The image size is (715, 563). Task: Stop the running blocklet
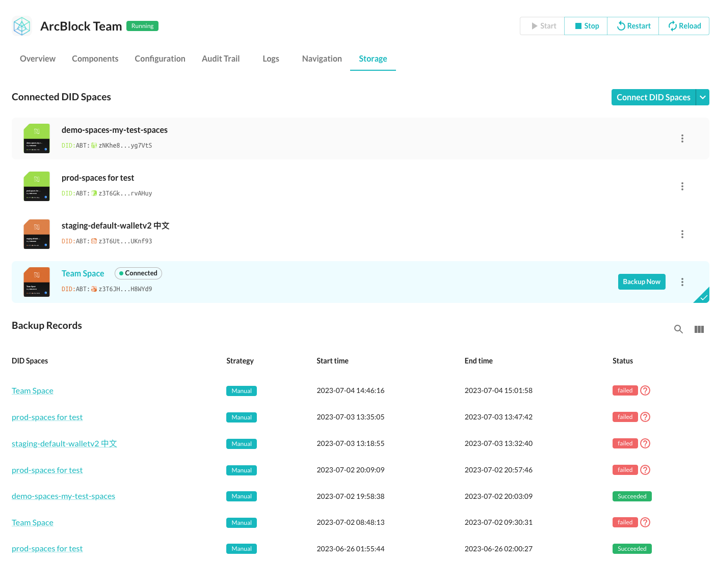tap(586, 26)
